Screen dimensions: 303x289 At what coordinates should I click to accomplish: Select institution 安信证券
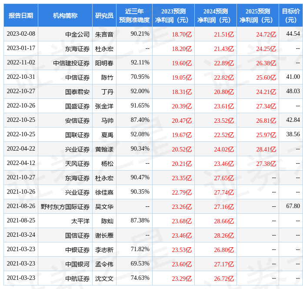[x=77, y=121]
